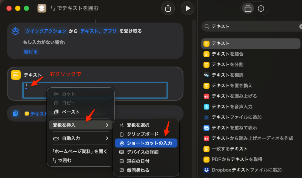
Task: Click the PDFからテキストを取得 action icon
Action: pos(206,160)
